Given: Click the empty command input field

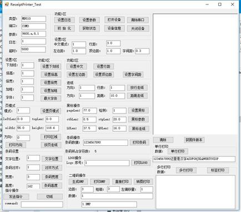Looking at the screenshot, I should click(42, 204).
